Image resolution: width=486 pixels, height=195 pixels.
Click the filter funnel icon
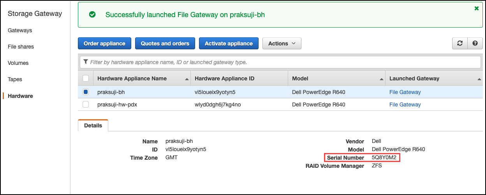[x=85, y=62]
